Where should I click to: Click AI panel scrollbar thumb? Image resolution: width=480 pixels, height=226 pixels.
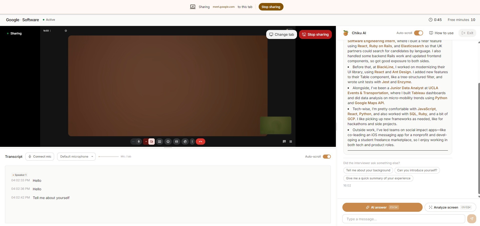pyautogui.click(x=479, y=139)
